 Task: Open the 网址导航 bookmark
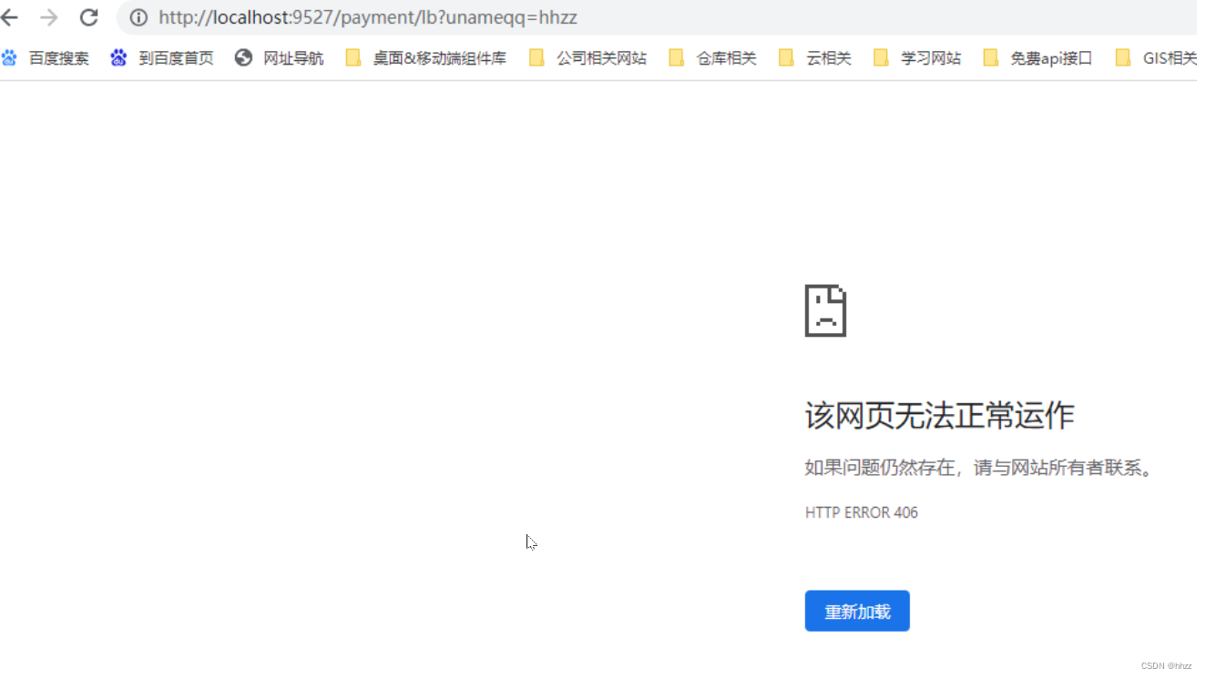click(280, 58)
